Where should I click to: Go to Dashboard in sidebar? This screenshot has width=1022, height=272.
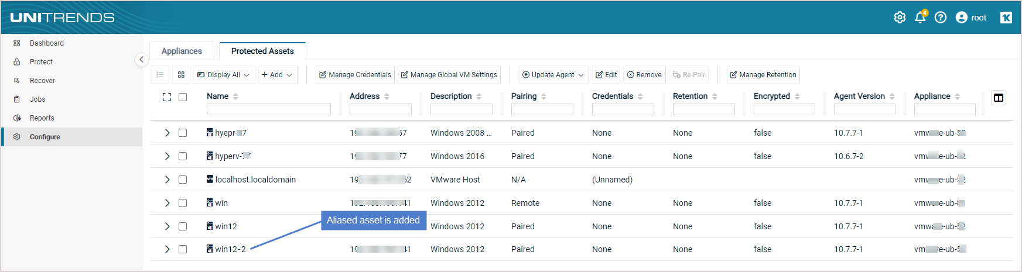tap(71, 43)
